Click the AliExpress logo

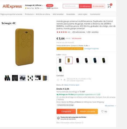pyautogui.click(x=12, y=6)
